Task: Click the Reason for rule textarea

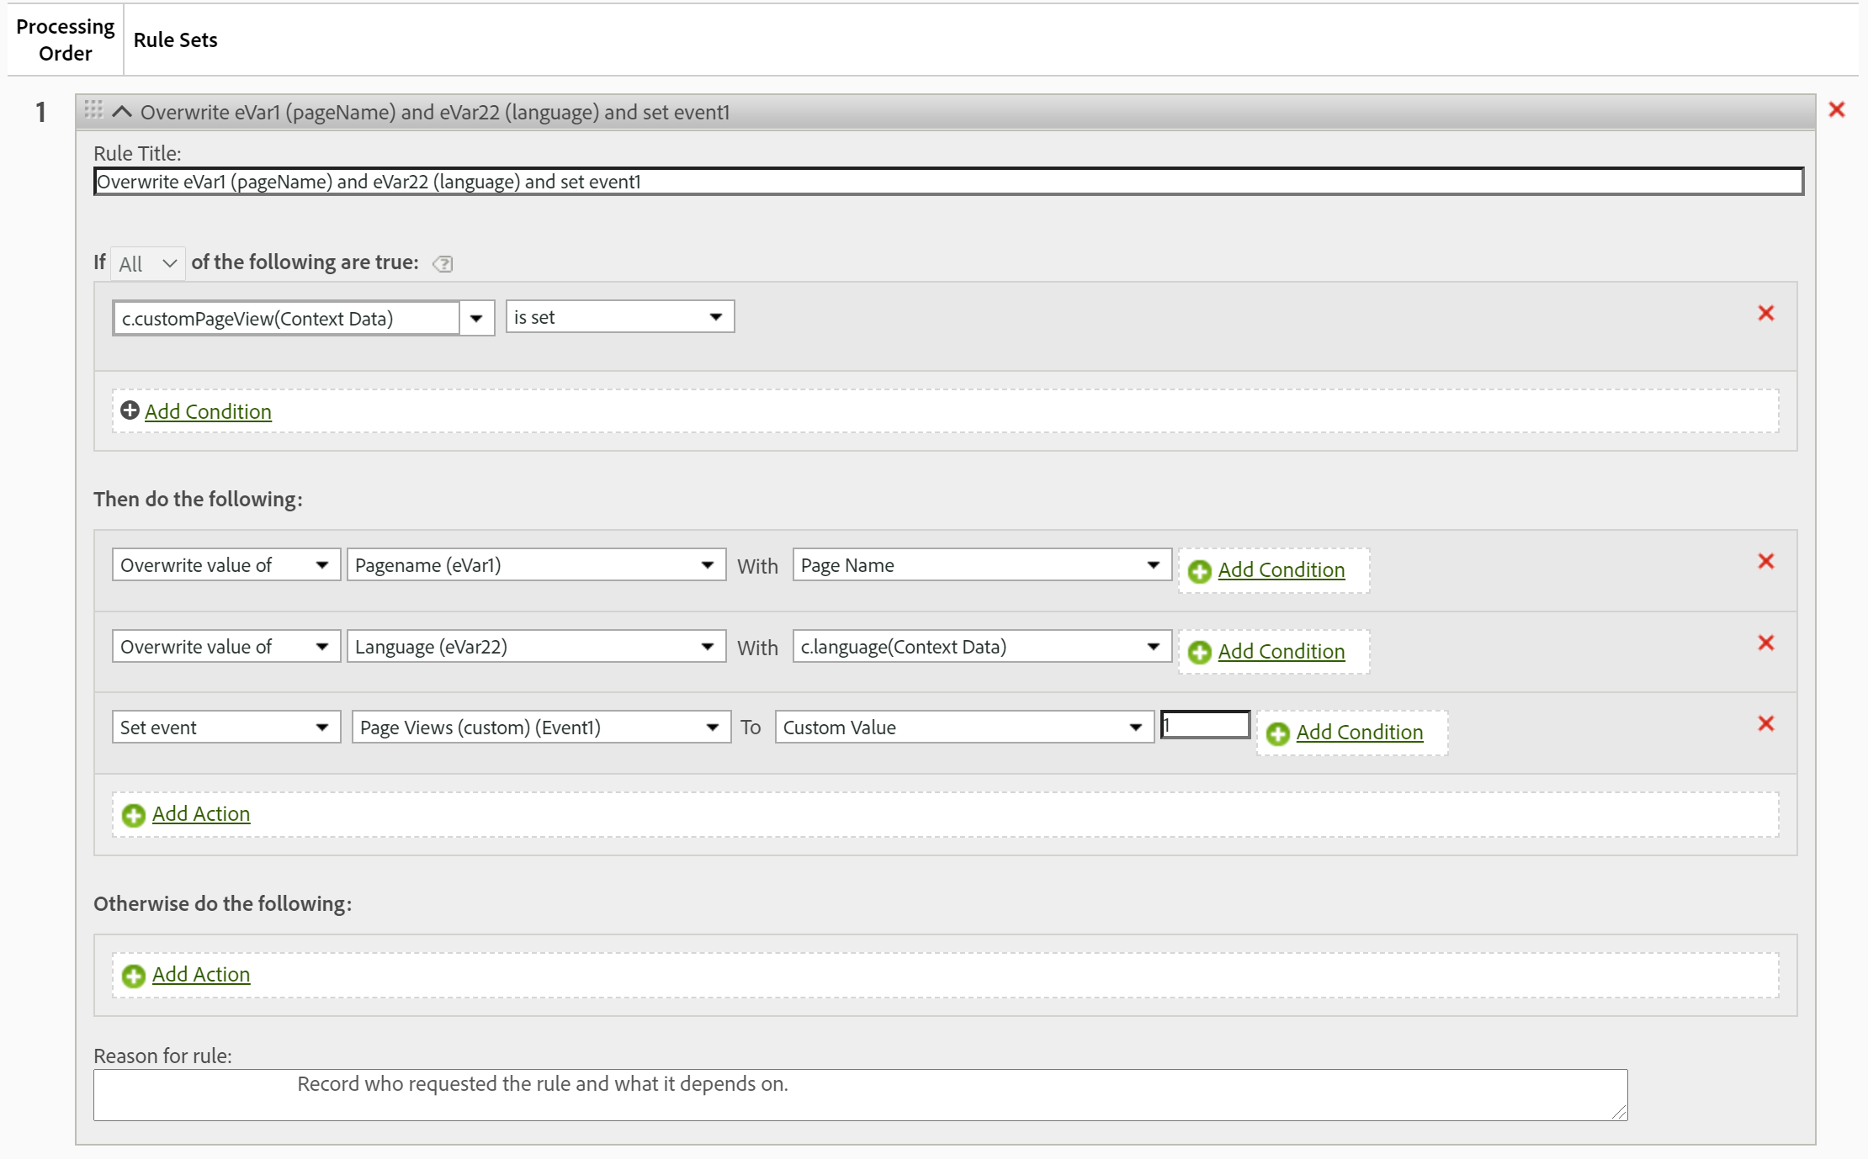Action: point(860,1095)
